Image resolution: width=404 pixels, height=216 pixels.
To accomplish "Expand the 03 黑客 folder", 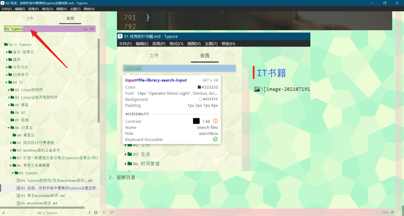I will tap(9, 105).
